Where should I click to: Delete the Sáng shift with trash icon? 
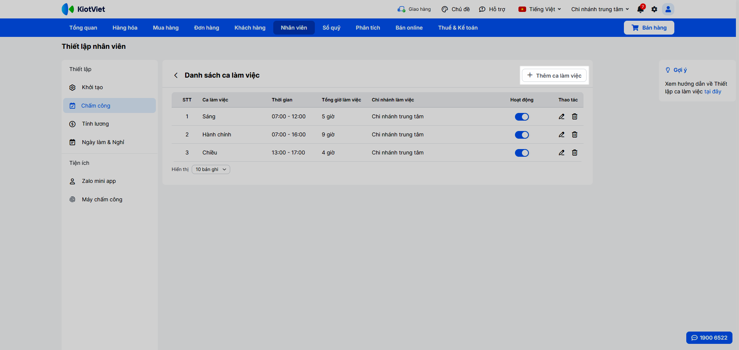click(x=575, y=116)
